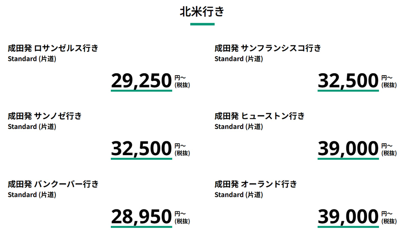Viewport: 406px width, 233px height.
Task: Click Standard (片道) label under ロサンゼルス行き
Action: point(32,59)
